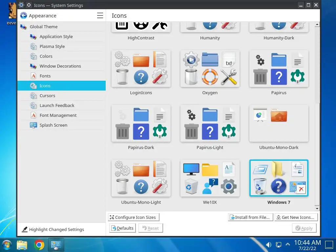
Task: Open Window Decorations page
Action: click(61, 66)
